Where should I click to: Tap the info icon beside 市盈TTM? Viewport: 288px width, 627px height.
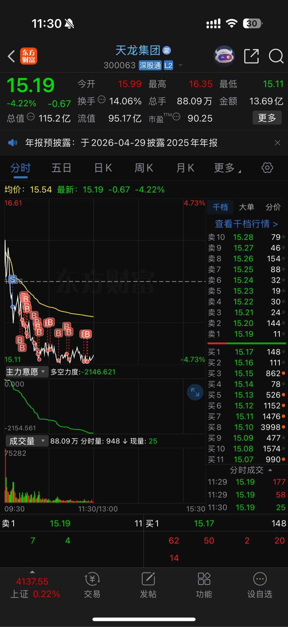coord(176,117)
